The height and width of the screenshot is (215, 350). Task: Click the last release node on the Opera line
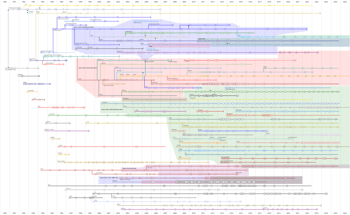point(333,166)
